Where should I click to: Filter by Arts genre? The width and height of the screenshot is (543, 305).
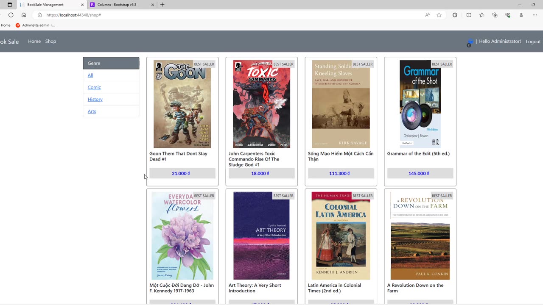coord(92,111)
